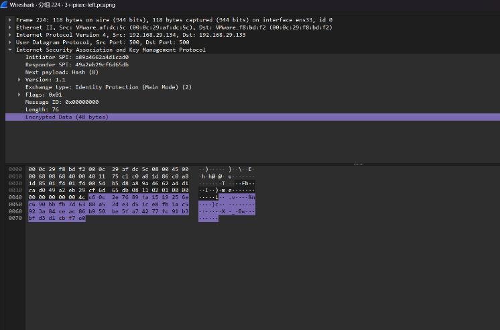Click hex bytes in row 0020
Image resolution: width=500 pixels, height=330 pixels.
point(109,183)
